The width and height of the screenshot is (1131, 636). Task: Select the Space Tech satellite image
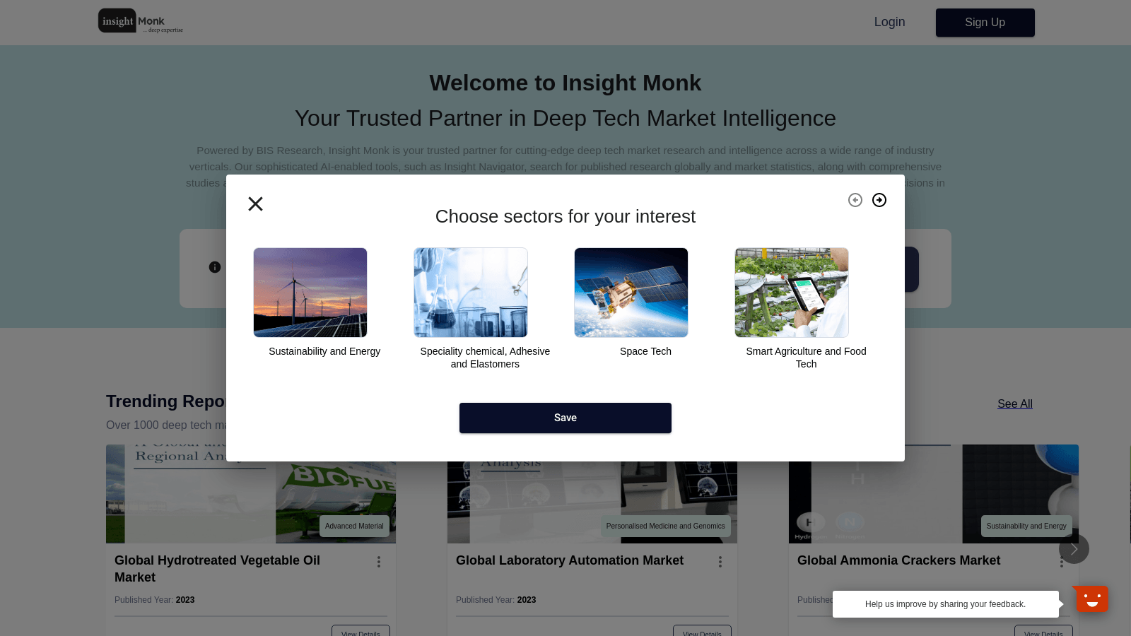coord(631,293)
